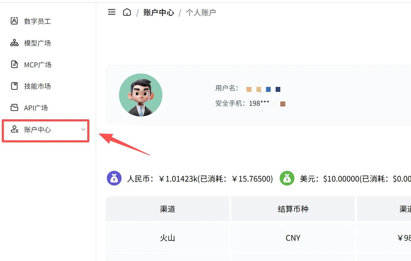Click the MCP广场 document icon
Image resolution: width=411 pixels, height=261 pixels.
(14, 64)
